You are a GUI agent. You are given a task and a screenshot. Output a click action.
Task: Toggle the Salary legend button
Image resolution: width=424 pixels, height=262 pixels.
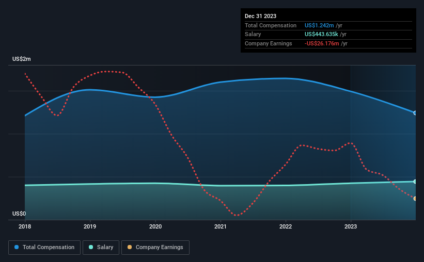click(101, 248)
